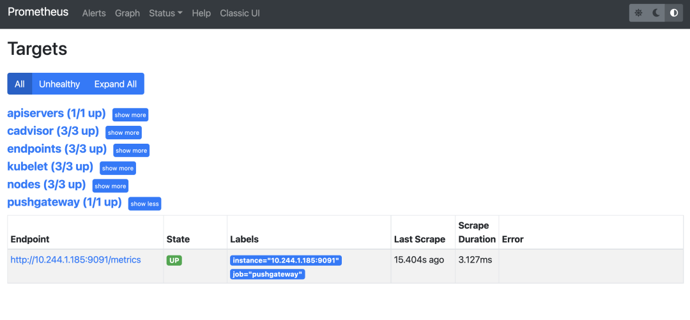
Task: Show more for apiservers group
Action: [x=130, y=115]
